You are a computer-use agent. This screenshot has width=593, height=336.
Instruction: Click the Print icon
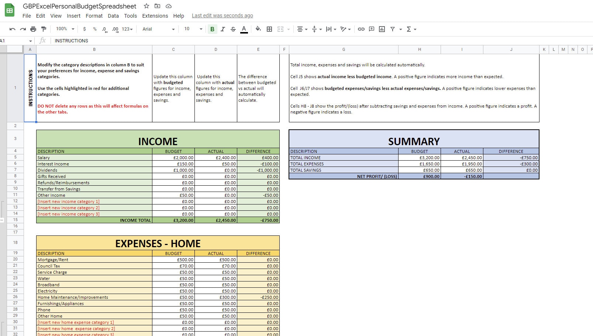[32, 29]
